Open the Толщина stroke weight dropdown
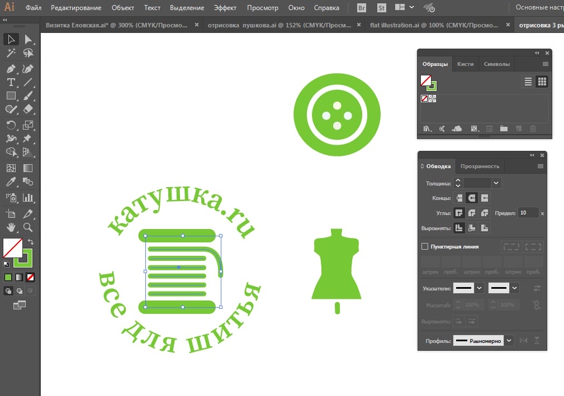 click(x=496, y=183)
